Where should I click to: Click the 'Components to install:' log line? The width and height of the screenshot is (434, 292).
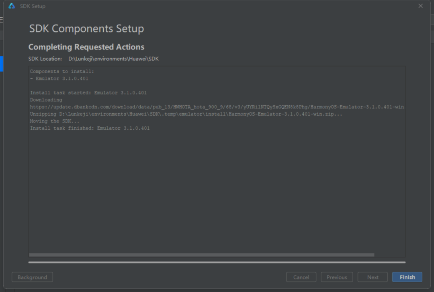(62, 71)
